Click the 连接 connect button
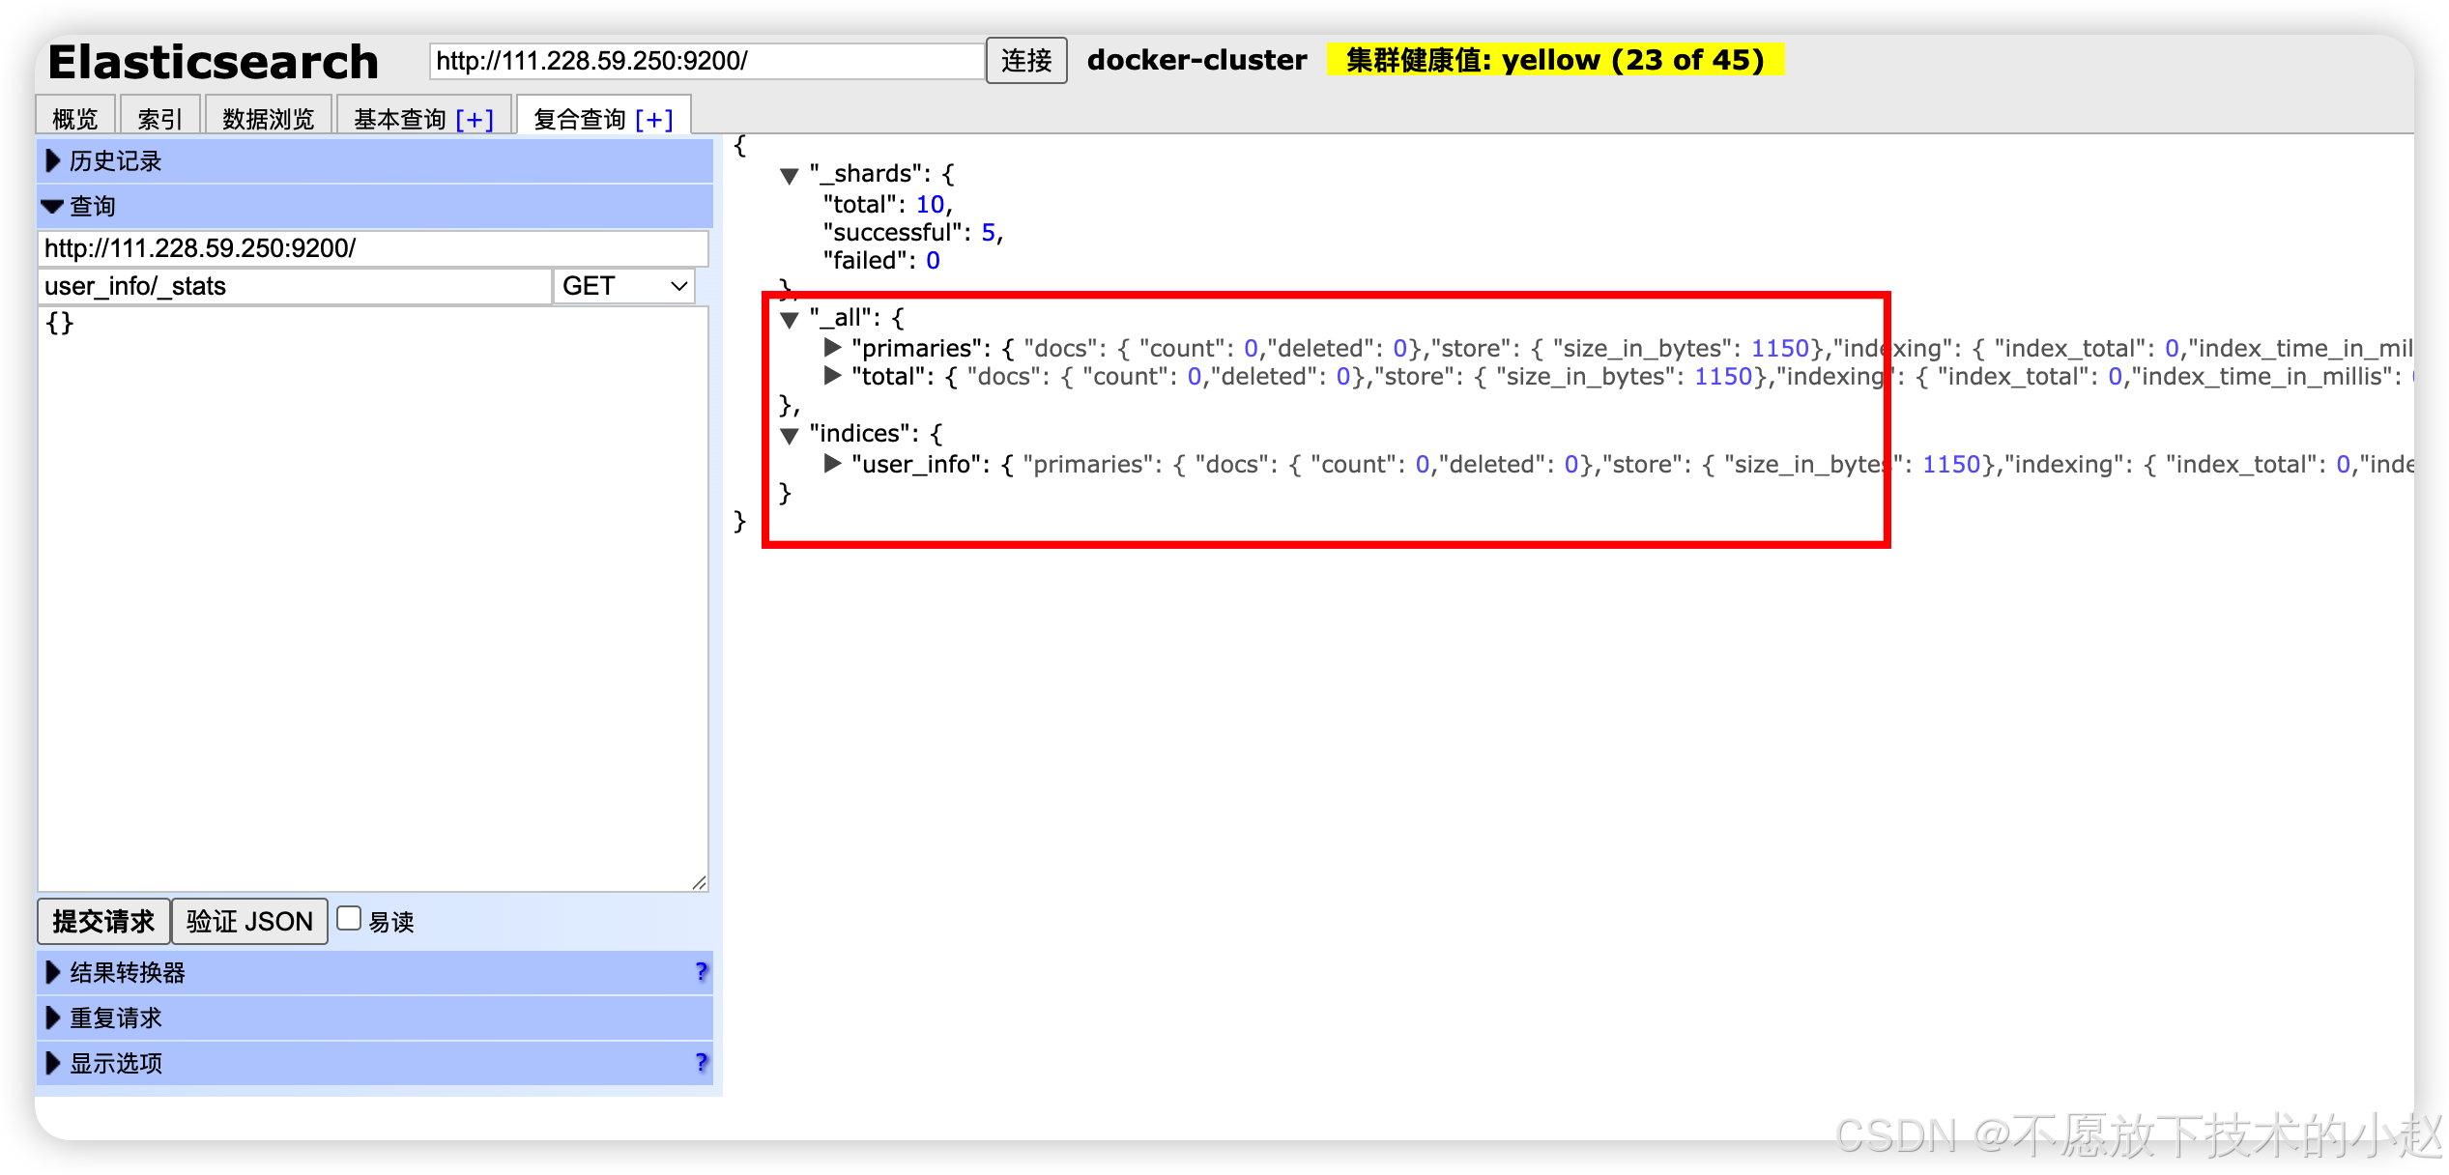Viewport: 2449px width, 1175px height. (1025, 61)
